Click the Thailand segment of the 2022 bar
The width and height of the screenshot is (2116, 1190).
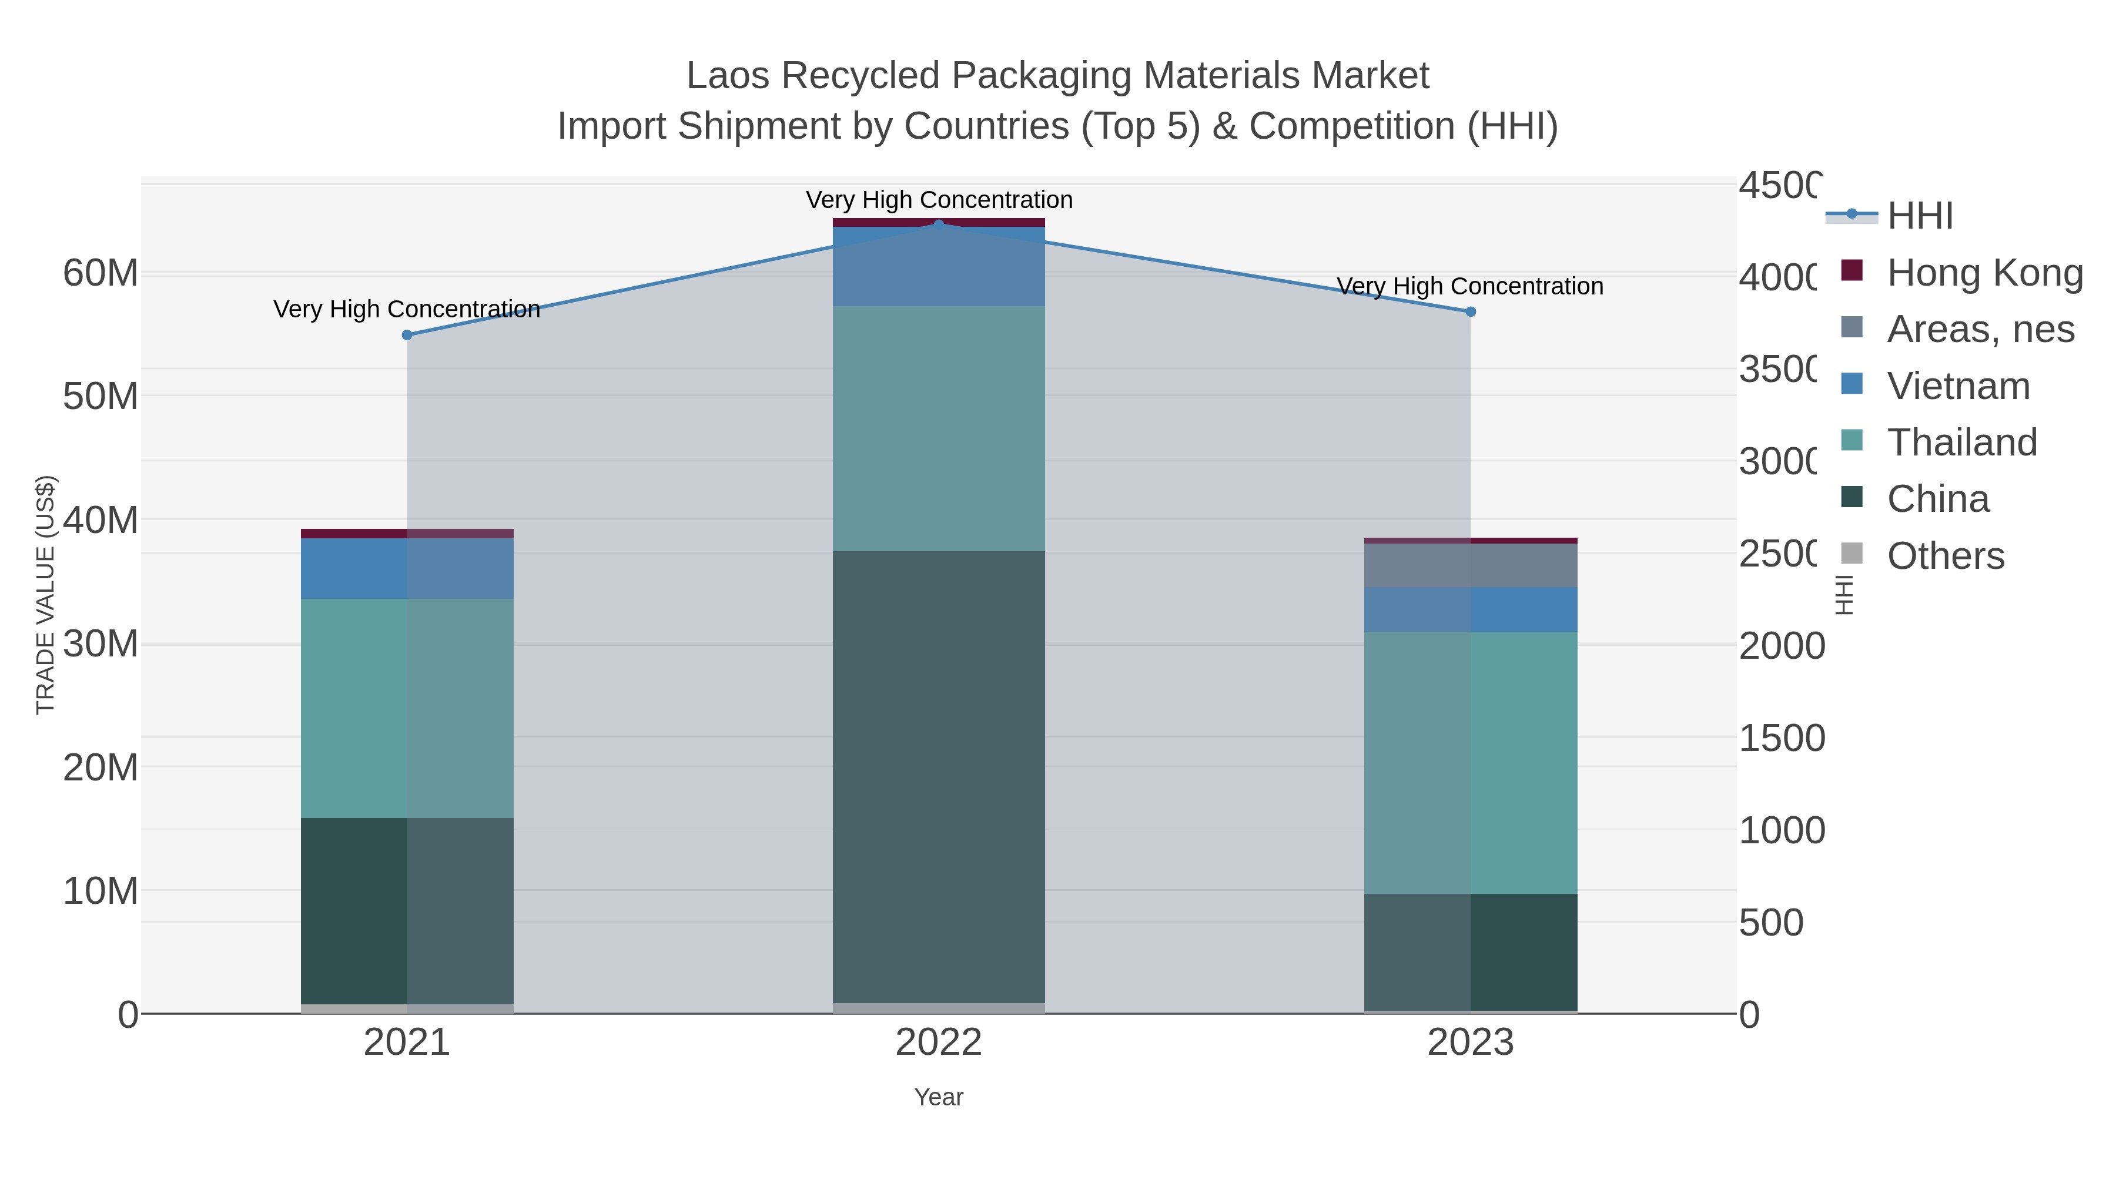[939, 429]
